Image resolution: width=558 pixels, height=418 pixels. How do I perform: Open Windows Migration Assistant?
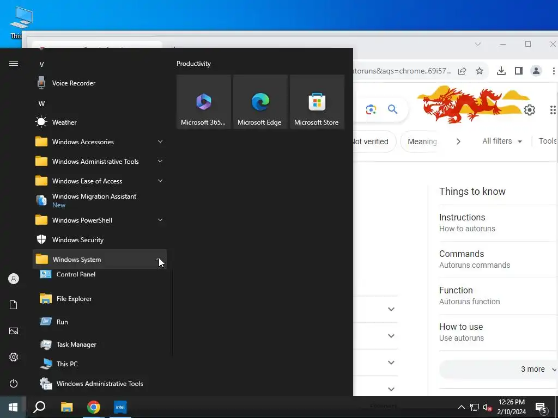pos(100,200)
